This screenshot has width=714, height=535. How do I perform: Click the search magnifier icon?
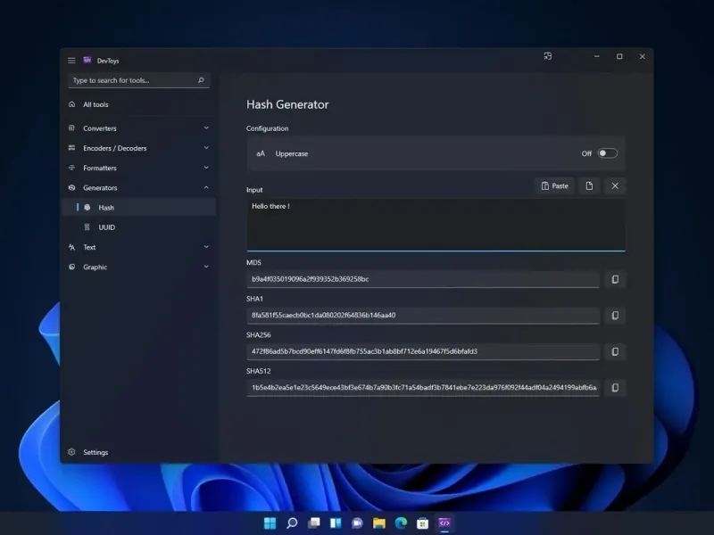pyautogui.click(x=201, y=80)
